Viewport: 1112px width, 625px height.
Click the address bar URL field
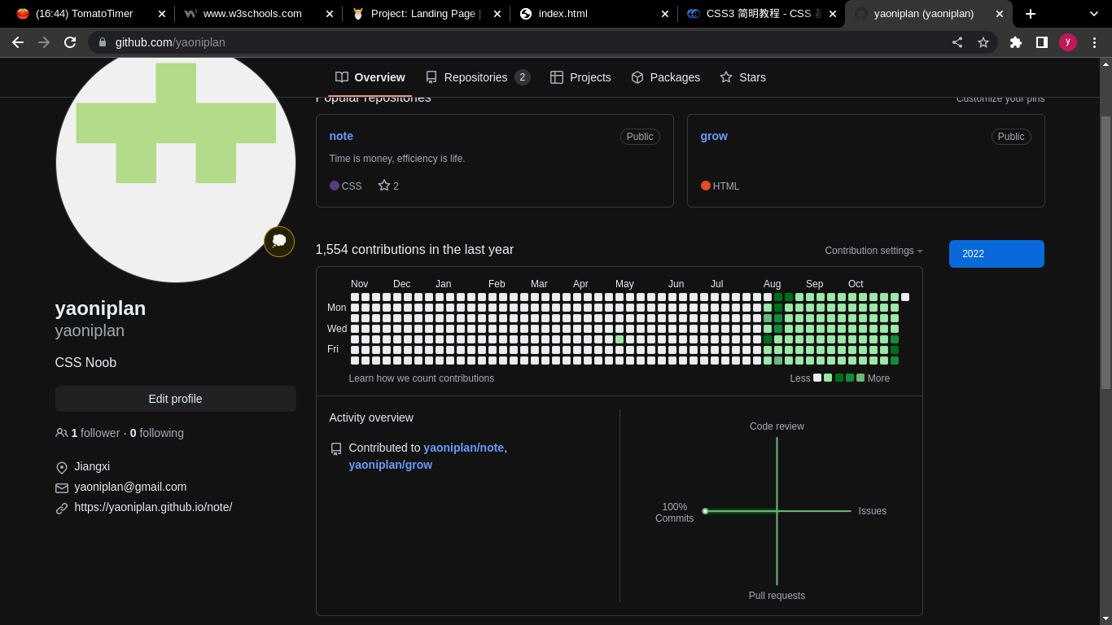click(521, 42)
